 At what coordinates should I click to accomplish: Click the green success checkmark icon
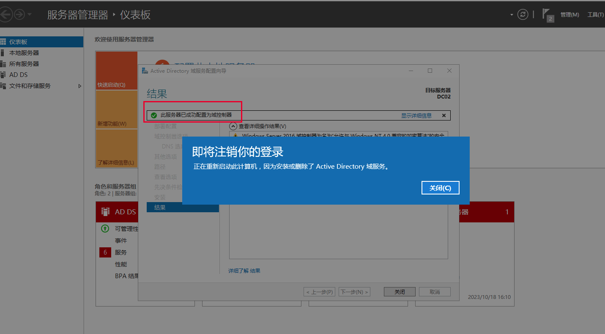pyautogui.click(x=154, y=115)
